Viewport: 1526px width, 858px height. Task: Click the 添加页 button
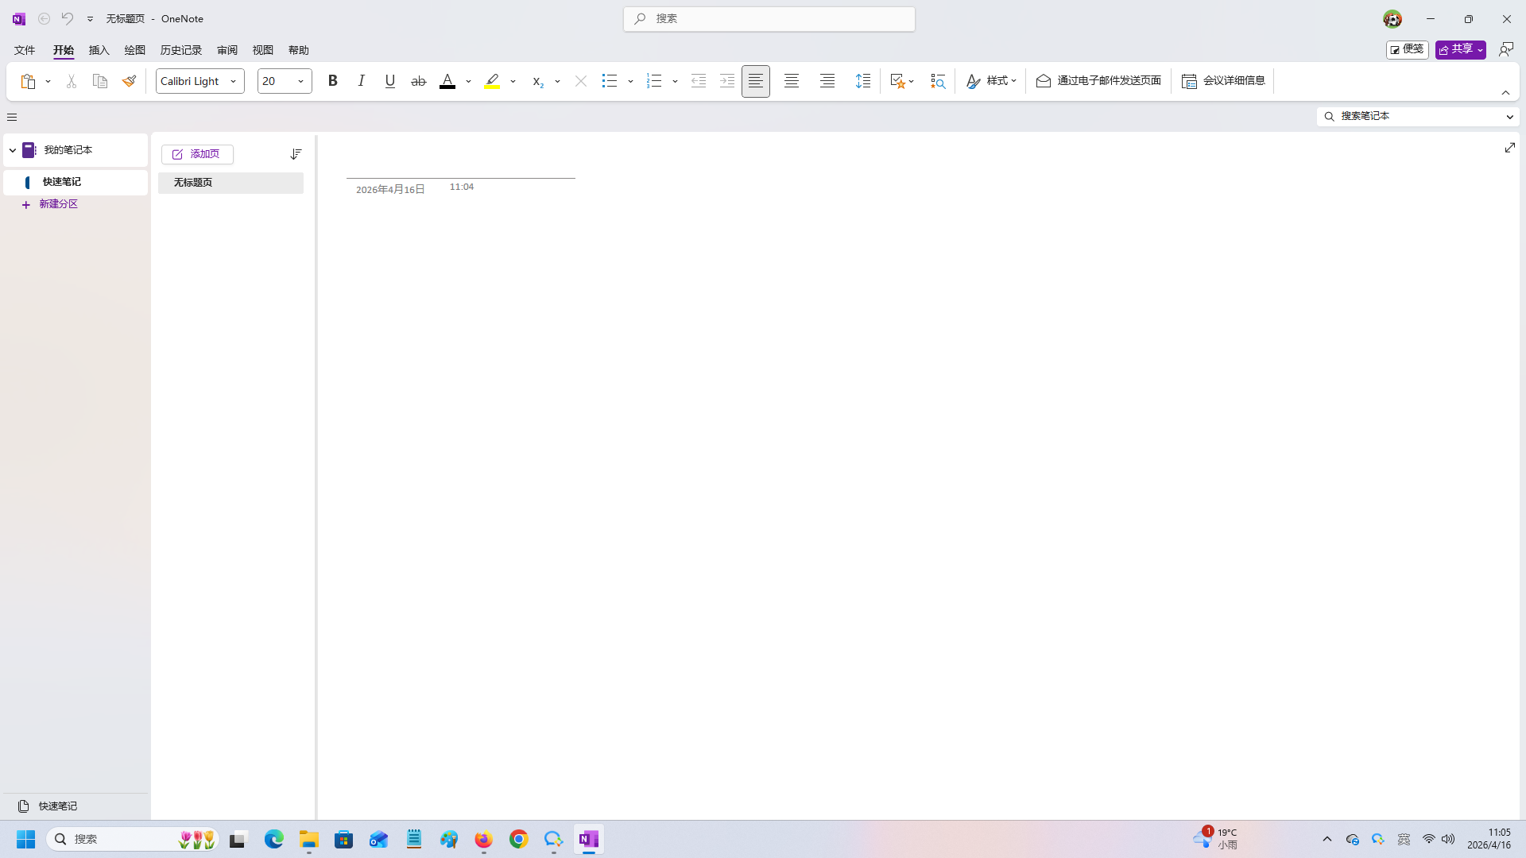(x=197, y=154)
